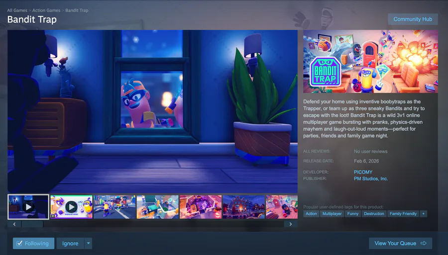Open the Community Hub
This screenshot has height=255, width=448.
click(x=413, y=19)
